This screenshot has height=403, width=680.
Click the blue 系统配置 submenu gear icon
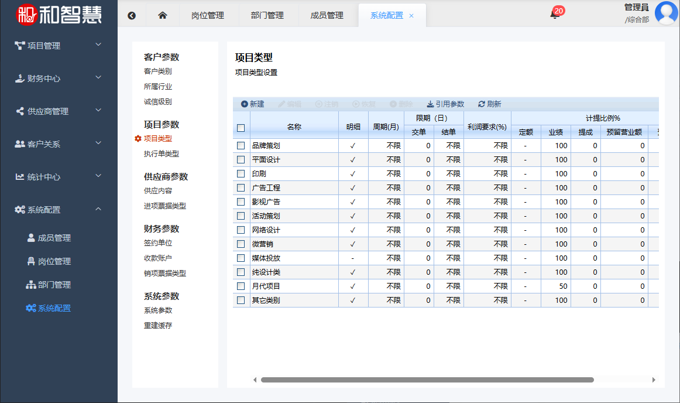click(x=31, y=308)
